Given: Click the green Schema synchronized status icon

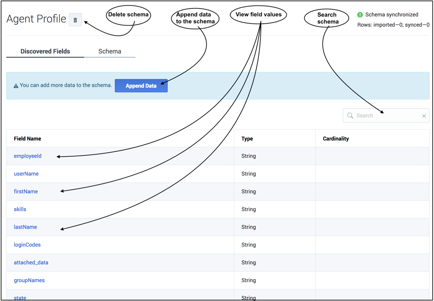Looking at the screenshot, I should pyautogui.click(x=360, y=15).
